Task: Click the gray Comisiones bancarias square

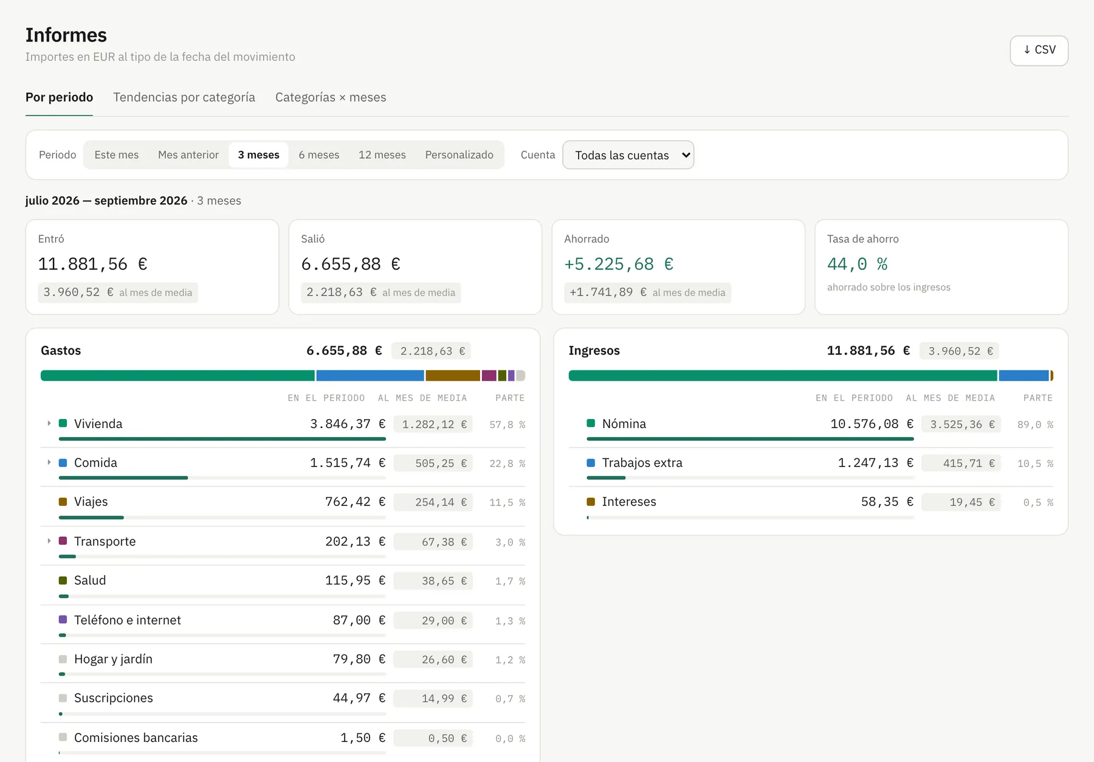Action: (x=63, y=737)
